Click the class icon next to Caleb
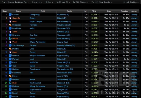 [10, 52]
